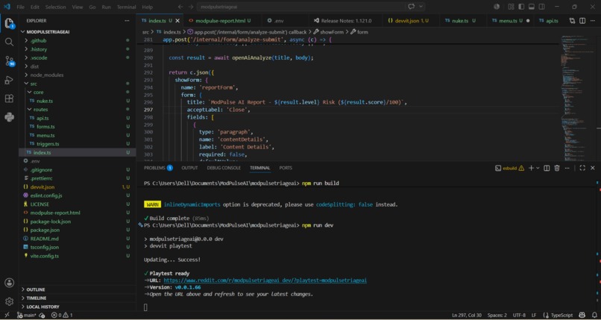Open Source Control view with 90 badge
This screenshot has width=601, height=320.
pyautogui.click(x=9, y=61)
